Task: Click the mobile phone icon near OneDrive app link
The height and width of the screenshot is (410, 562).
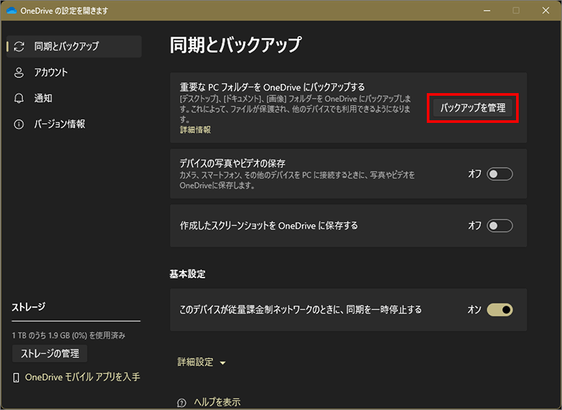Action: [16, 378]
